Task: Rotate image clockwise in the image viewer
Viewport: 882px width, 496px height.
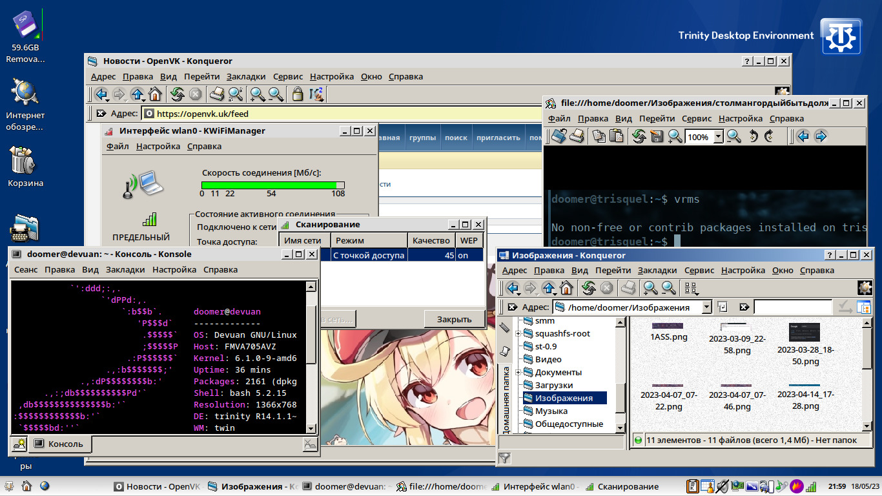Action: pyautogui.click(x=769, y=136)
